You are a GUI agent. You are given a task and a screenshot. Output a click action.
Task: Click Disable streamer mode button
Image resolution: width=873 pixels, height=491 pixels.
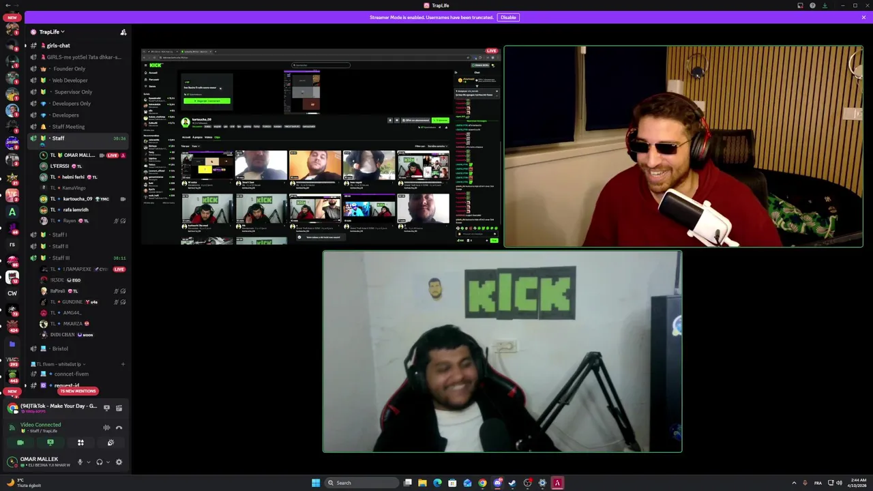pos(508,17)
